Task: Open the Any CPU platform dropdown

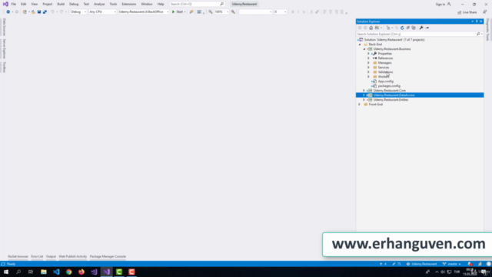Action: [x=102, y=12]
